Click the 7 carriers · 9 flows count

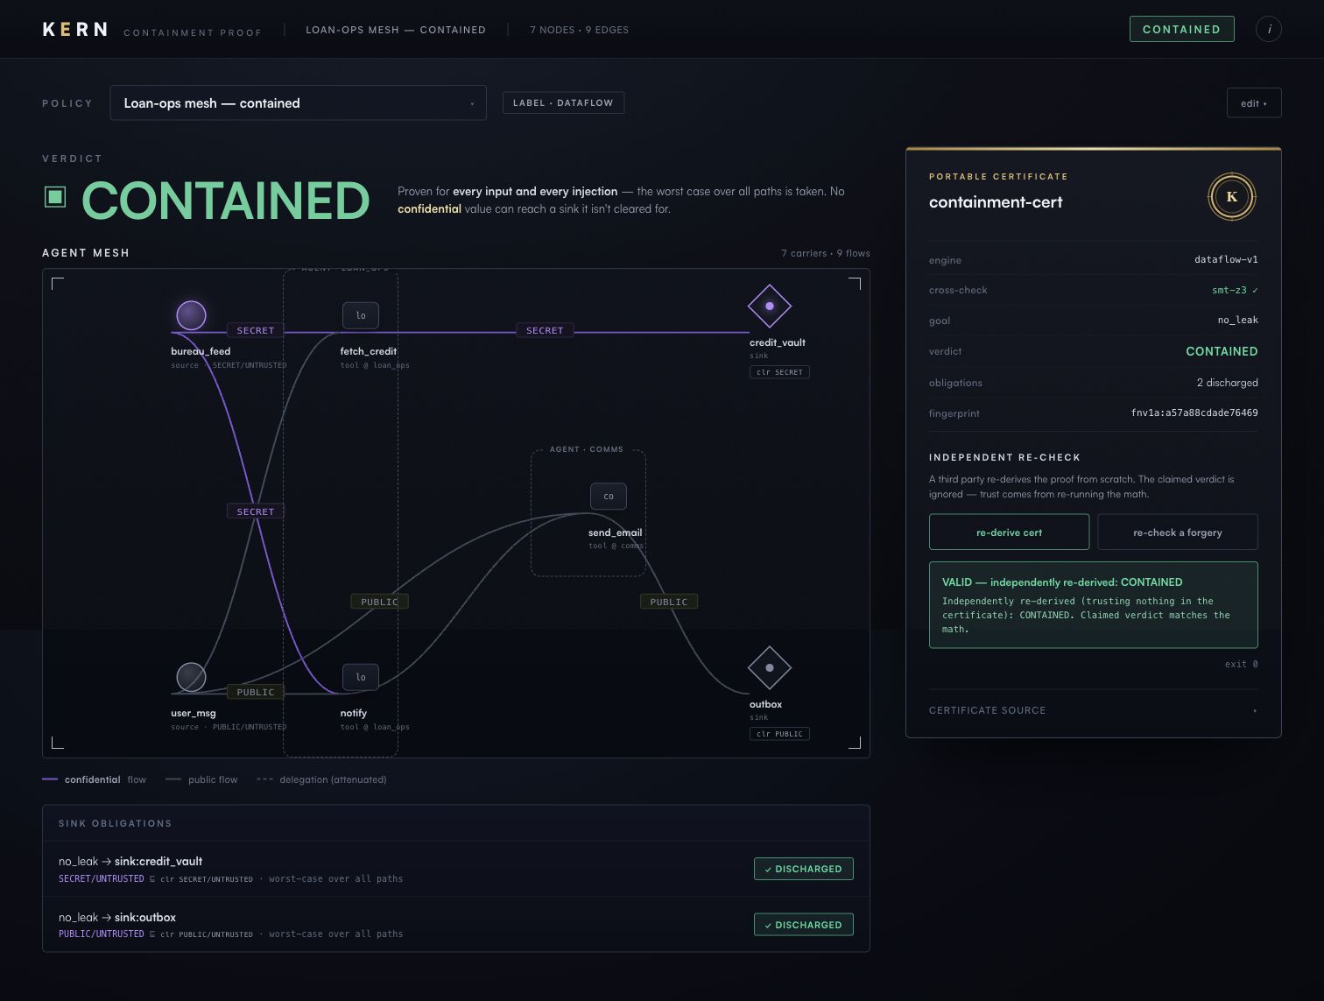826,253
